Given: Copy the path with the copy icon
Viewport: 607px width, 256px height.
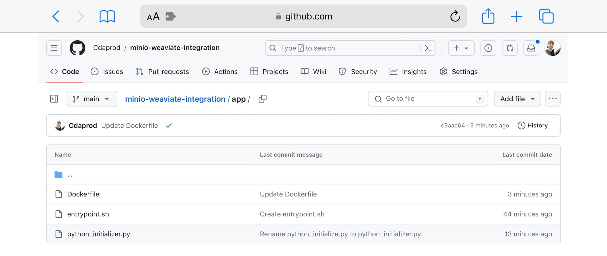Looking at the screenshot, I should click(x=263, y=99).
